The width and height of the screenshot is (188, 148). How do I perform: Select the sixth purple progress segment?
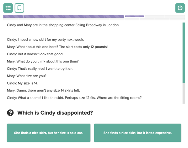(114, 16)
